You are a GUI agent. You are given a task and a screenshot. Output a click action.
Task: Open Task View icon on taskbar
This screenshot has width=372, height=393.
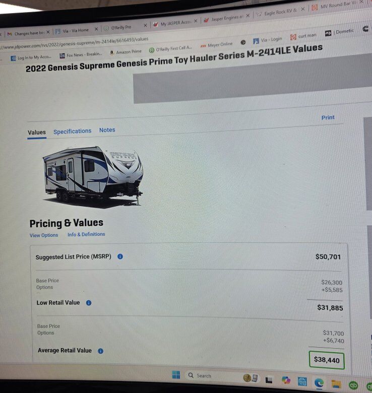point(269,380)
